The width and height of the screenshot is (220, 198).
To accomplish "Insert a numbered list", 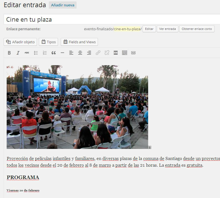I will coord(45,53).
